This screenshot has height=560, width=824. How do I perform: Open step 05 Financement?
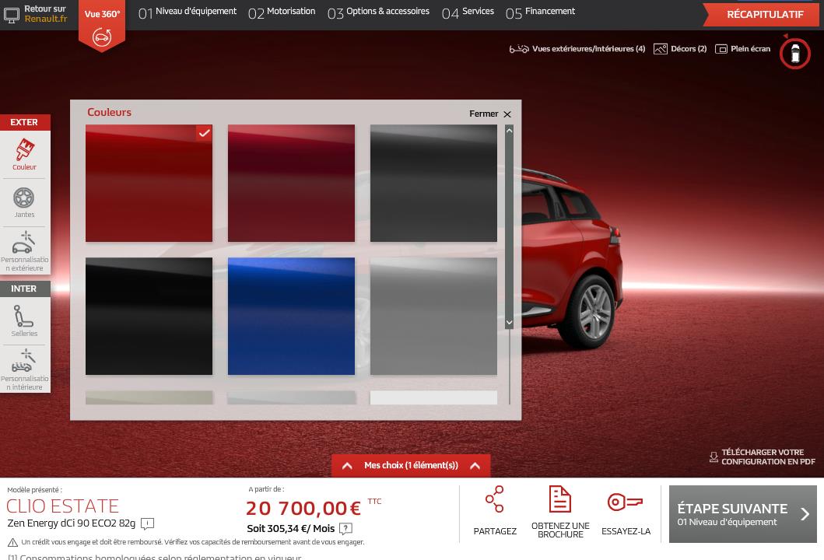click(x=540, y=12)
